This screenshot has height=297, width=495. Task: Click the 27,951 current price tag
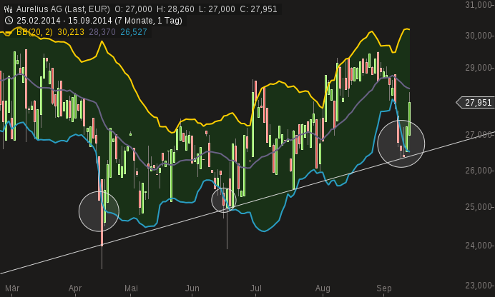(477, 103)
